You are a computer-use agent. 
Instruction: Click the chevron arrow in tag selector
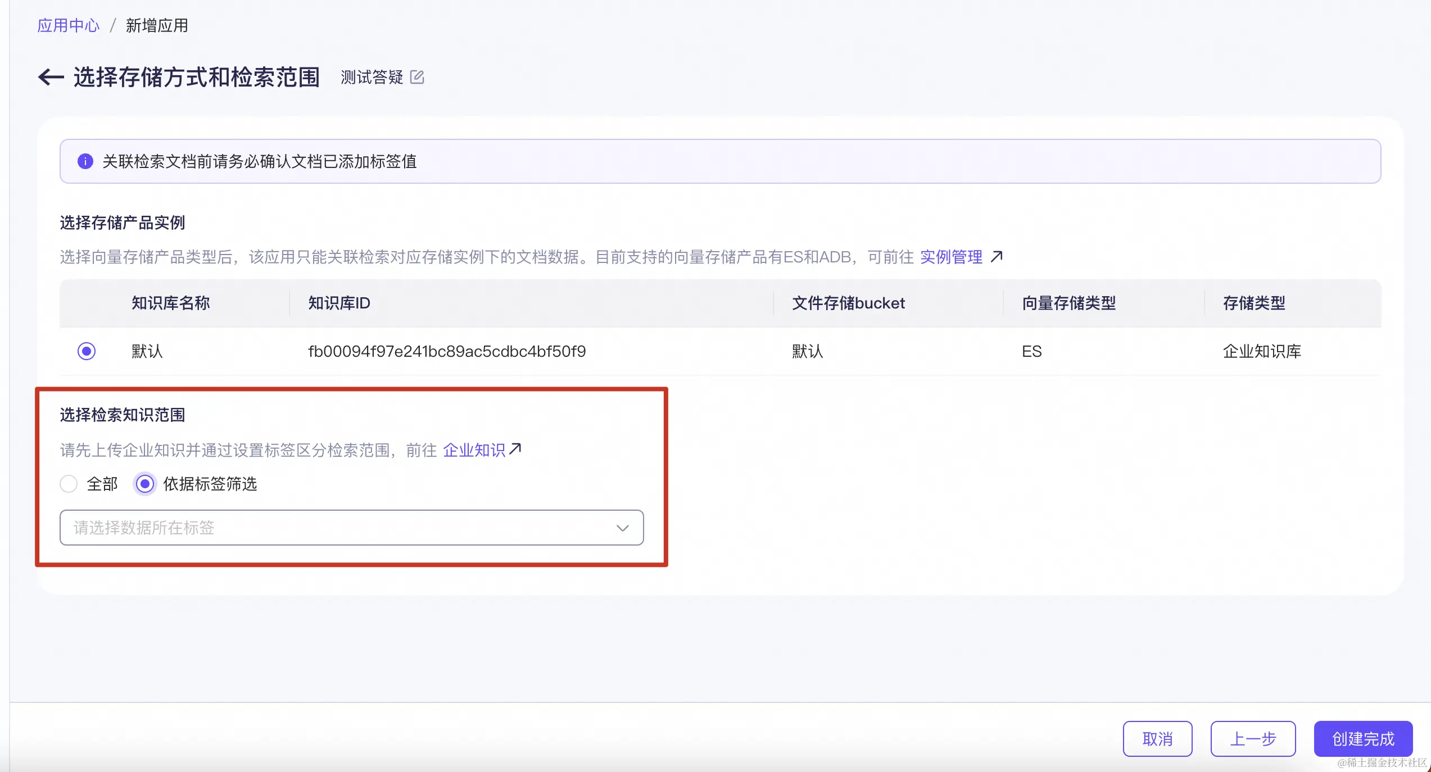(x=622, y=528)
